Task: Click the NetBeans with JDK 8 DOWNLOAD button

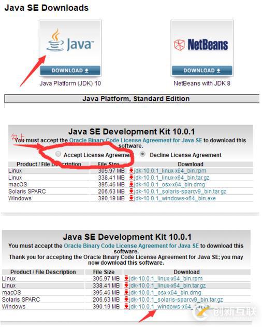Action: [202, 71]
